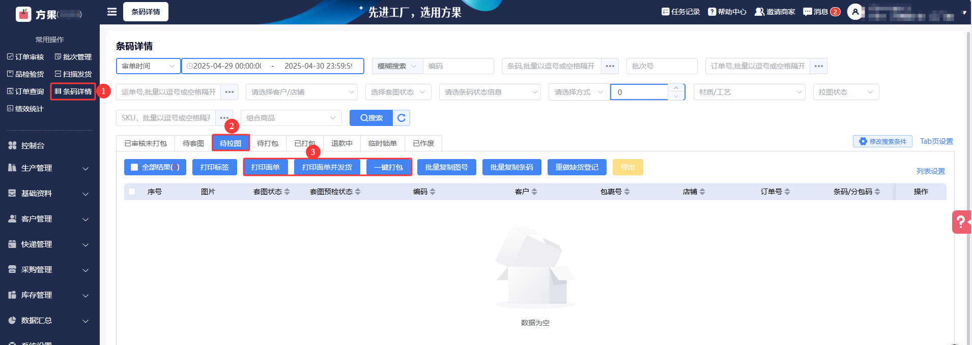This screenshot has width=972, height=345.
Task: Switch to 临时锁单 tab
Action: (383, 143)
